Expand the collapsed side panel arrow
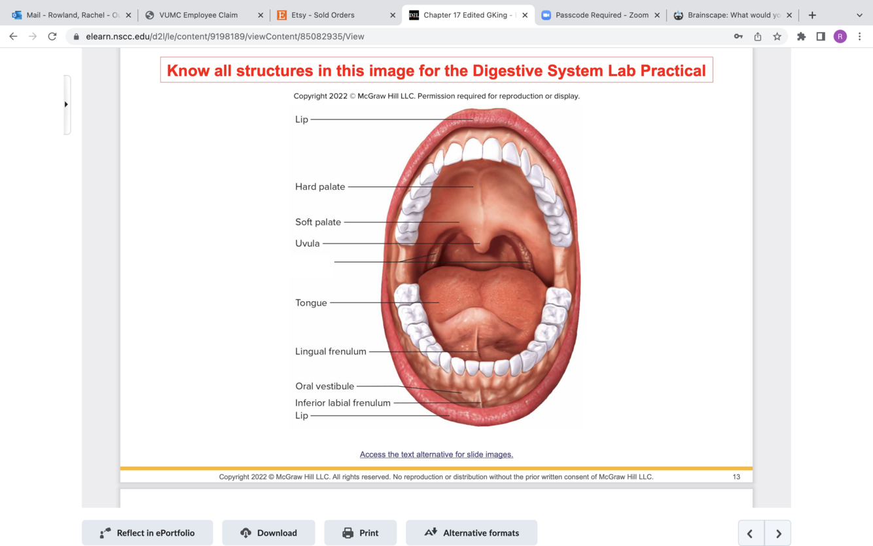This screenshot has height=546, width=873. 66,104
